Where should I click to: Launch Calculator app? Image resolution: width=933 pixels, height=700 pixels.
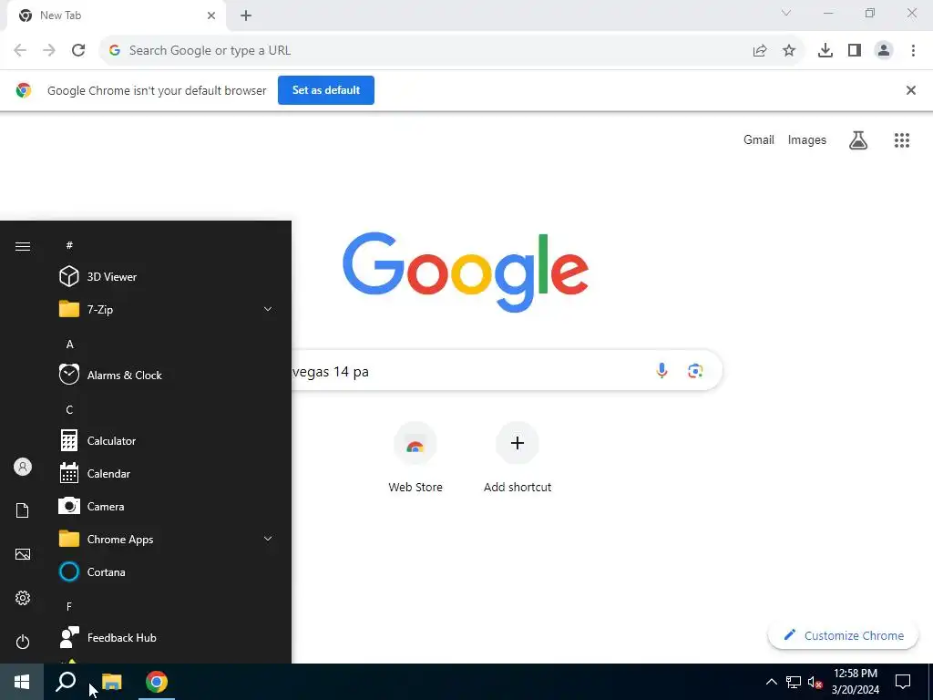point(167,440)
